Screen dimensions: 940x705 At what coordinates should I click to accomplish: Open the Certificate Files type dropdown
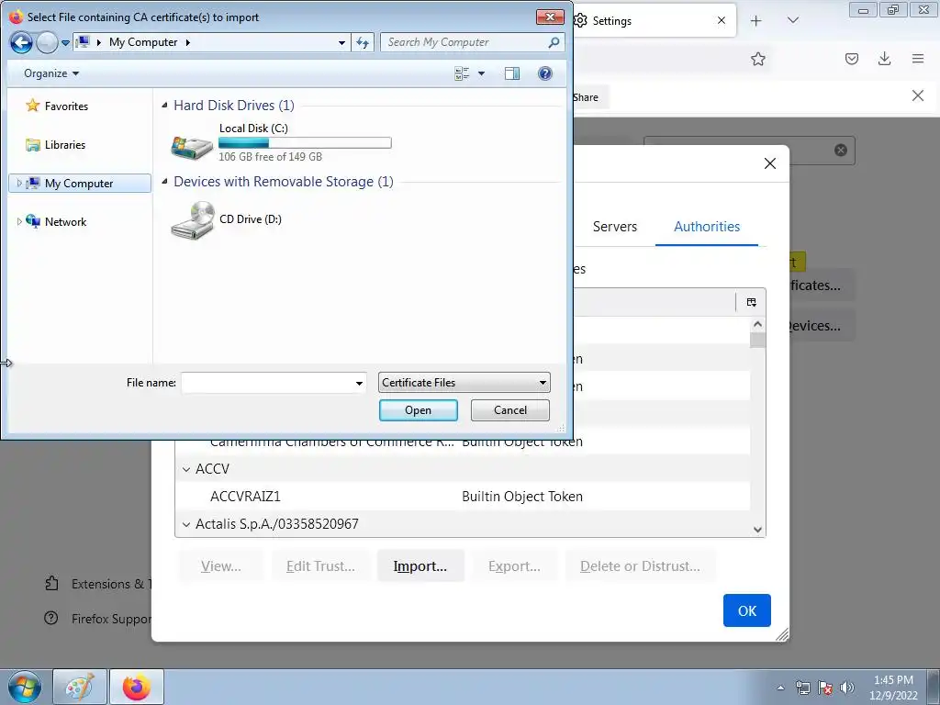(464, 383)
